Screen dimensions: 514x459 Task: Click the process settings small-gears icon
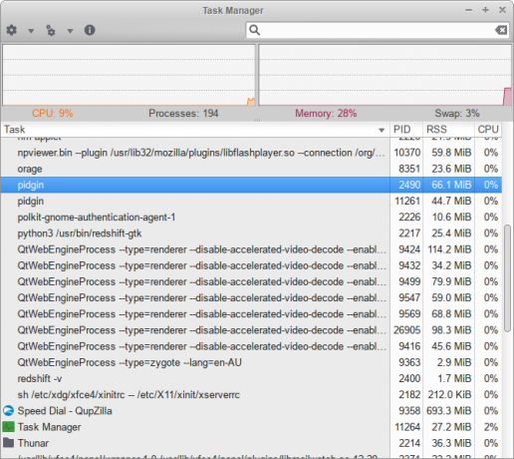[x=51, y=30]
